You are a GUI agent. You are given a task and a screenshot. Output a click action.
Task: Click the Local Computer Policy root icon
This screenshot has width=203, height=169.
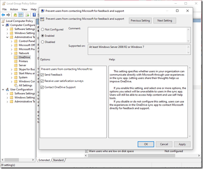pos(3,21)
